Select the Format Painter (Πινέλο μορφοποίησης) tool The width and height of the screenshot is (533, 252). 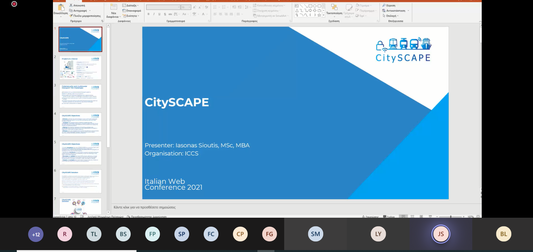pos(71,16)
